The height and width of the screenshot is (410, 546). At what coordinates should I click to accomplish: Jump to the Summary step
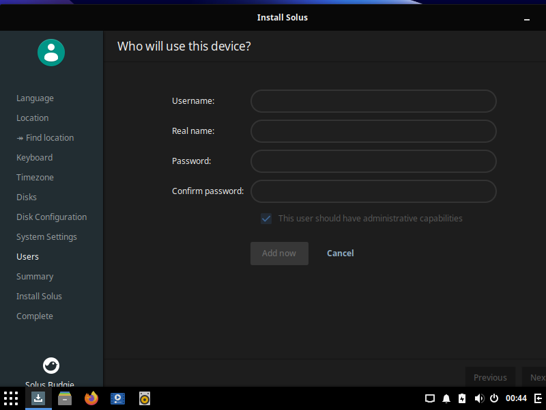click(35, 277)
